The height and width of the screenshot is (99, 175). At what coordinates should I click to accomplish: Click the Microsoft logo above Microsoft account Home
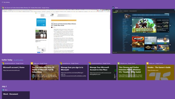3,63
